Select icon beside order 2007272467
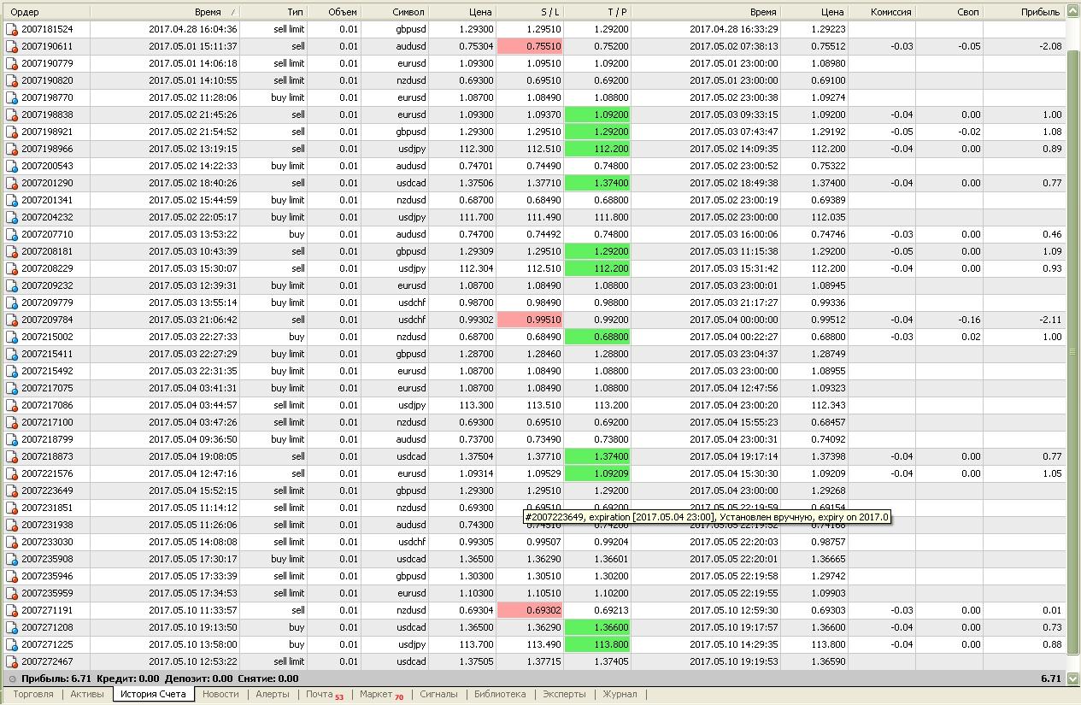1081x705 pixels. click(x=12, y=661)
